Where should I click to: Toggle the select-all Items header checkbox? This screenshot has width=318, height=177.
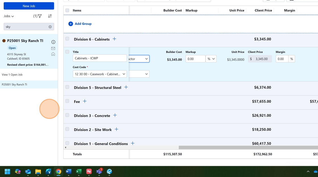point(67,10)
